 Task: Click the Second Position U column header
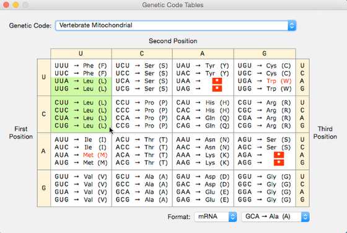tap(81, 53)
